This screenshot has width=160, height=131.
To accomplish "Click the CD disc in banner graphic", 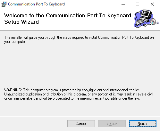I will click(x=153, y=21).
